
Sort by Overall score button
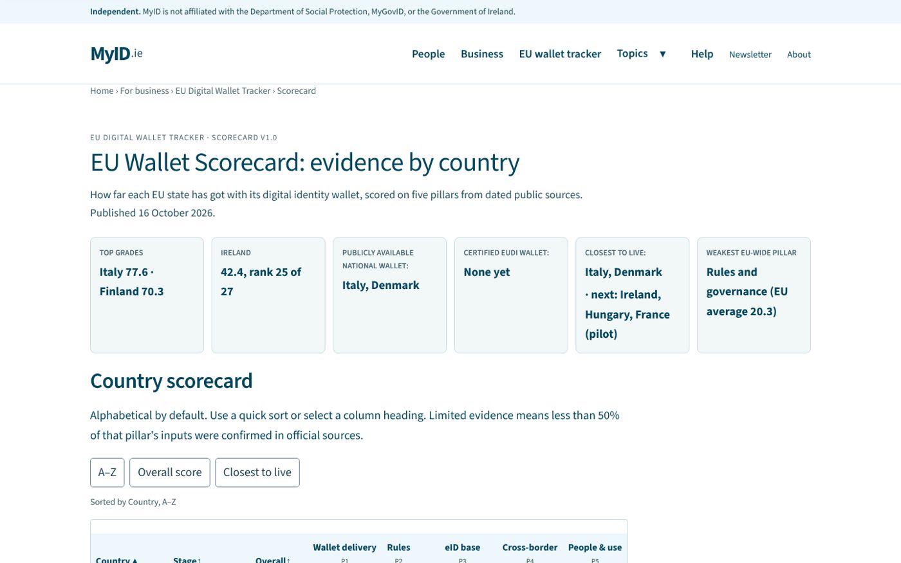click(170, 472)
